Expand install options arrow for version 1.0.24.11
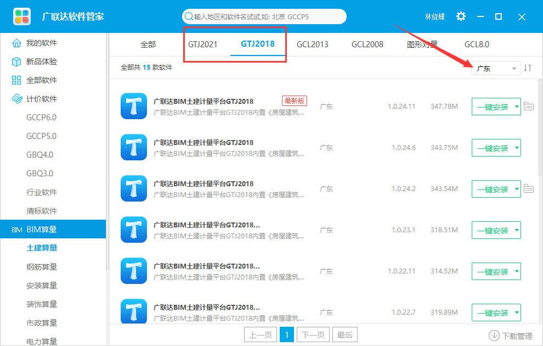Screen dimensions: 543x346 click(x=517, y=107)
